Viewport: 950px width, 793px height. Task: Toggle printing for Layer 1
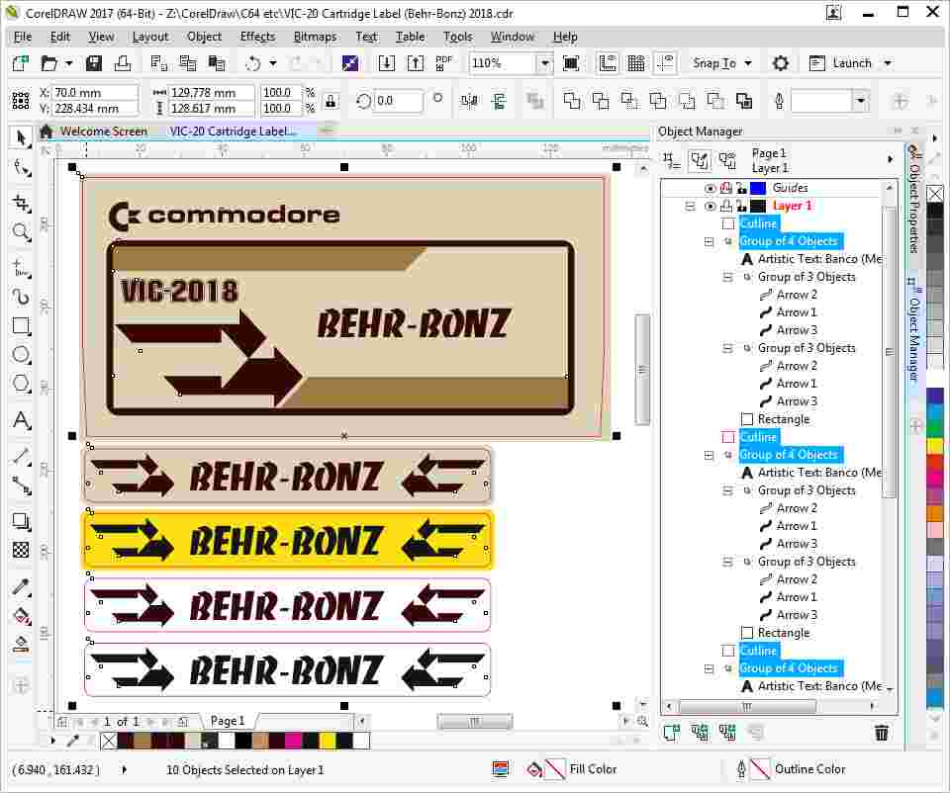click(x=725, y=207)
